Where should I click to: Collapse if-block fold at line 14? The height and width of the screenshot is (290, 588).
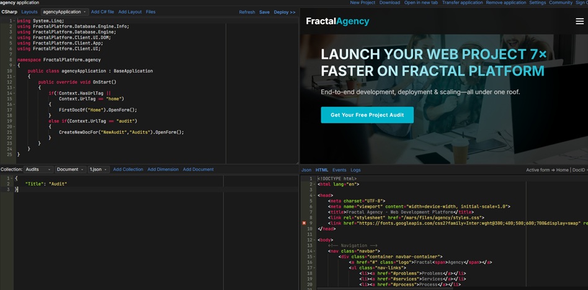pyautogui.click(x=14, y=93)
